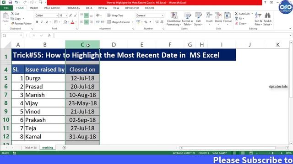Toggle Center horizontal alignment
Viewport: 293px width, 164px height.
87,22
